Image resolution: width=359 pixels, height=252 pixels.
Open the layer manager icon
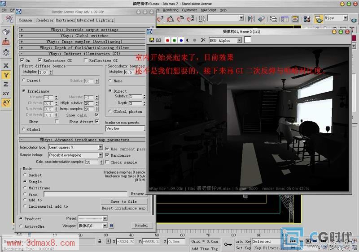(x=273, y=19)
